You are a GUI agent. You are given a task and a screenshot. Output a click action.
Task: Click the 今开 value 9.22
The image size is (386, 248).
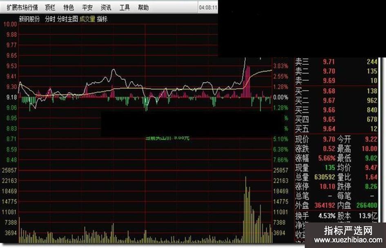371,139
